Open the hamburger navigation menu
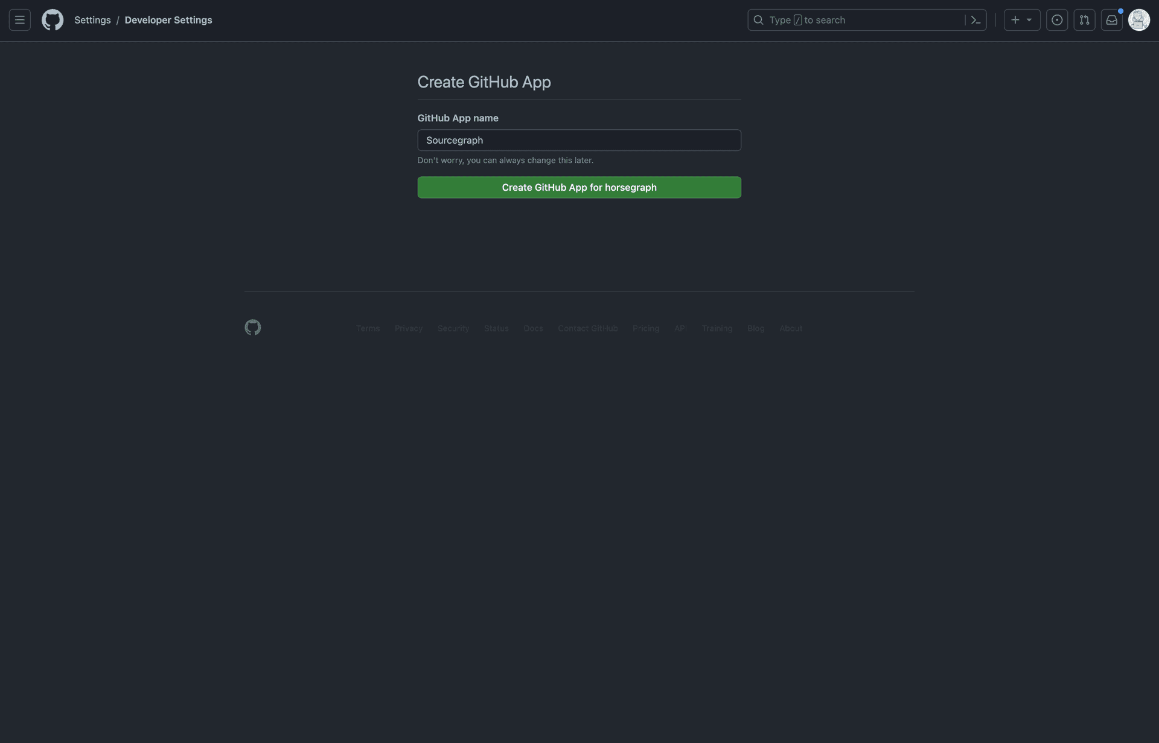1159x743 pixels. click(x=19, y=20)
